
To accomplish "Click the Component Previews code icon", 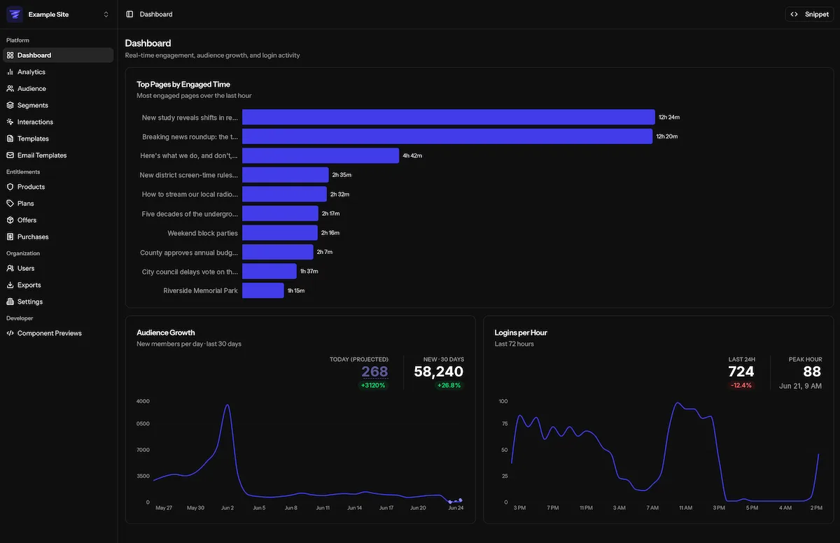I will point(10,333).
